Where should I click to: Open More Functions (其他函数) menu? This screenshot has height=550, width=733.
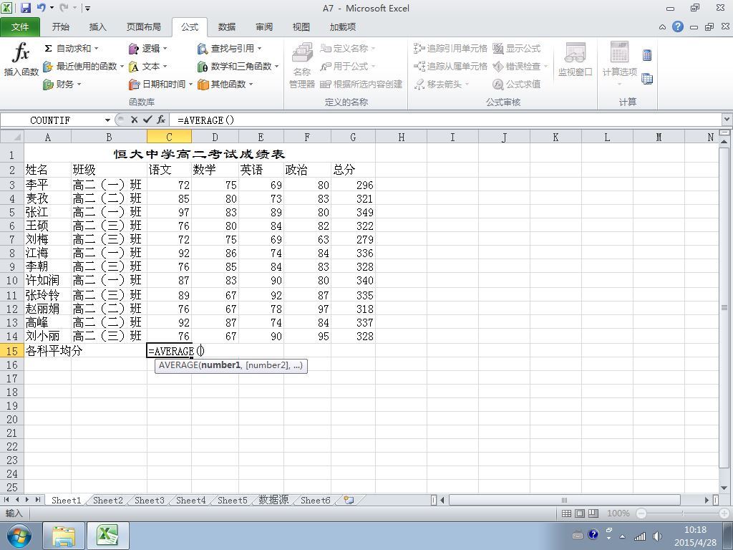(x=225, y=85)
